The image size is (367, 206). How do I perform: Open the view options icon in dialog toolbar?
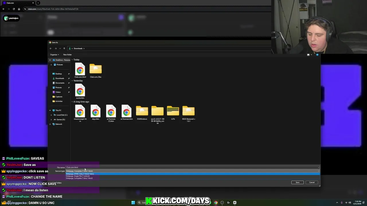point(308,55)
